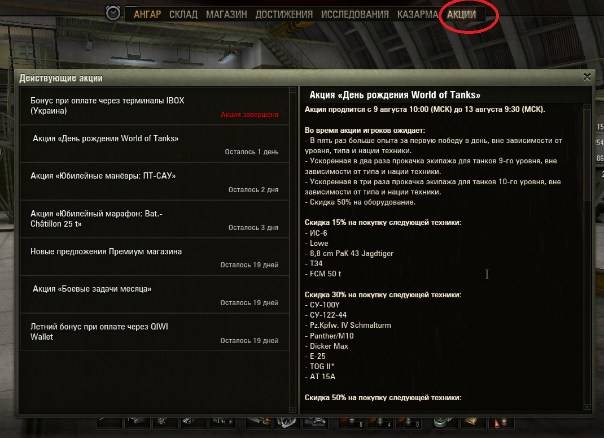Click the fire extinguisher consumable slot
The width and height of the screenshot is (604, 438).
[501, 423]
